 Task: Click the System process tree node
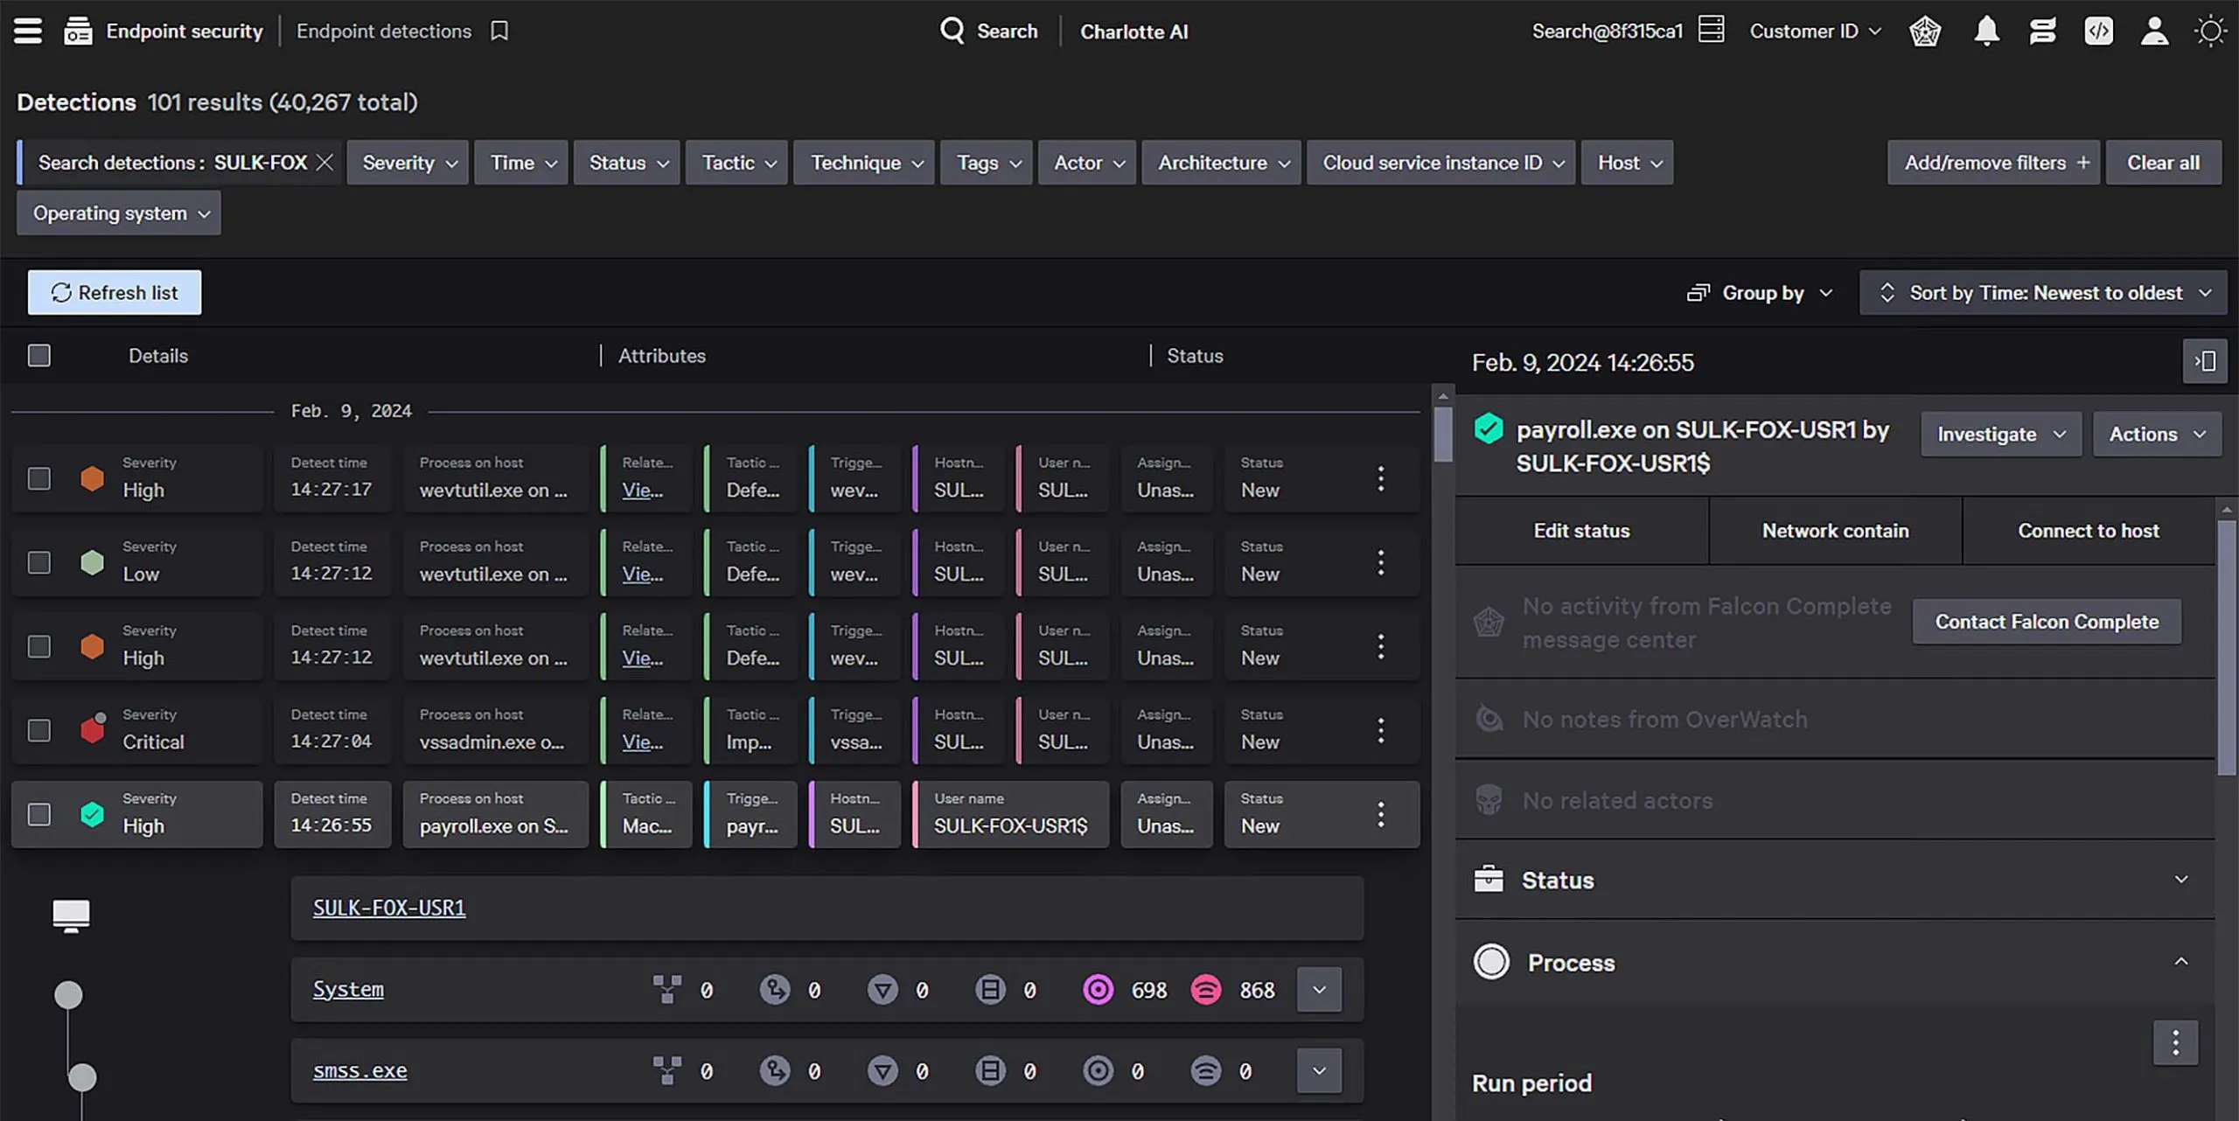pyautogui.click(x=68, y=995)
